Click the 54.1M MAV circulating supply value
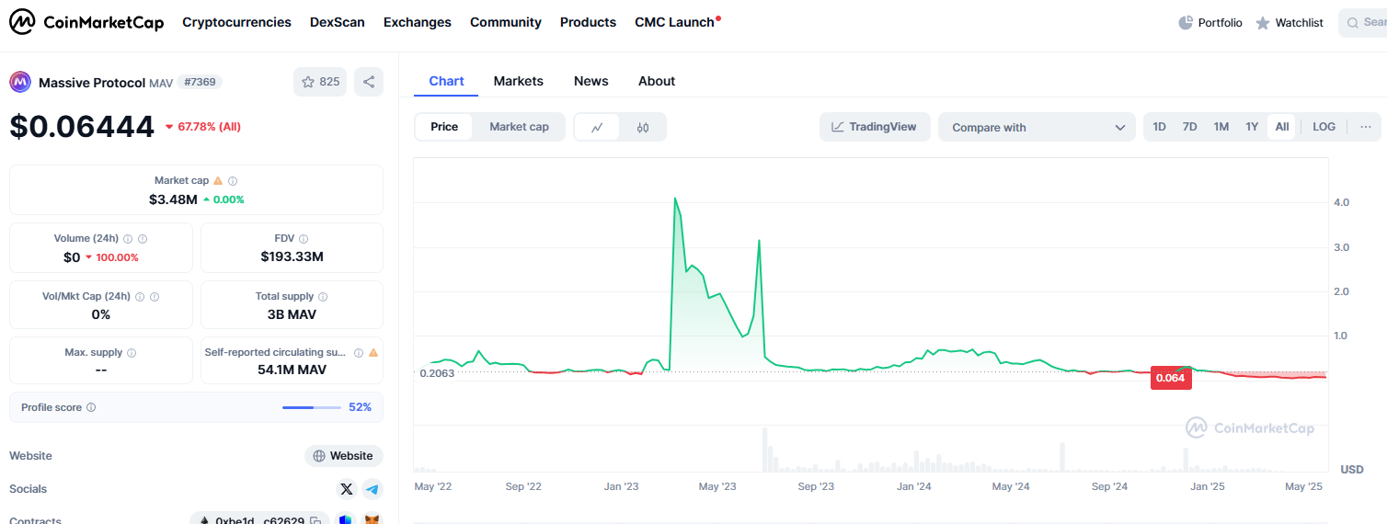This screenshot has width=1387, height=524. pyautogui.click(x=292, y=370)
